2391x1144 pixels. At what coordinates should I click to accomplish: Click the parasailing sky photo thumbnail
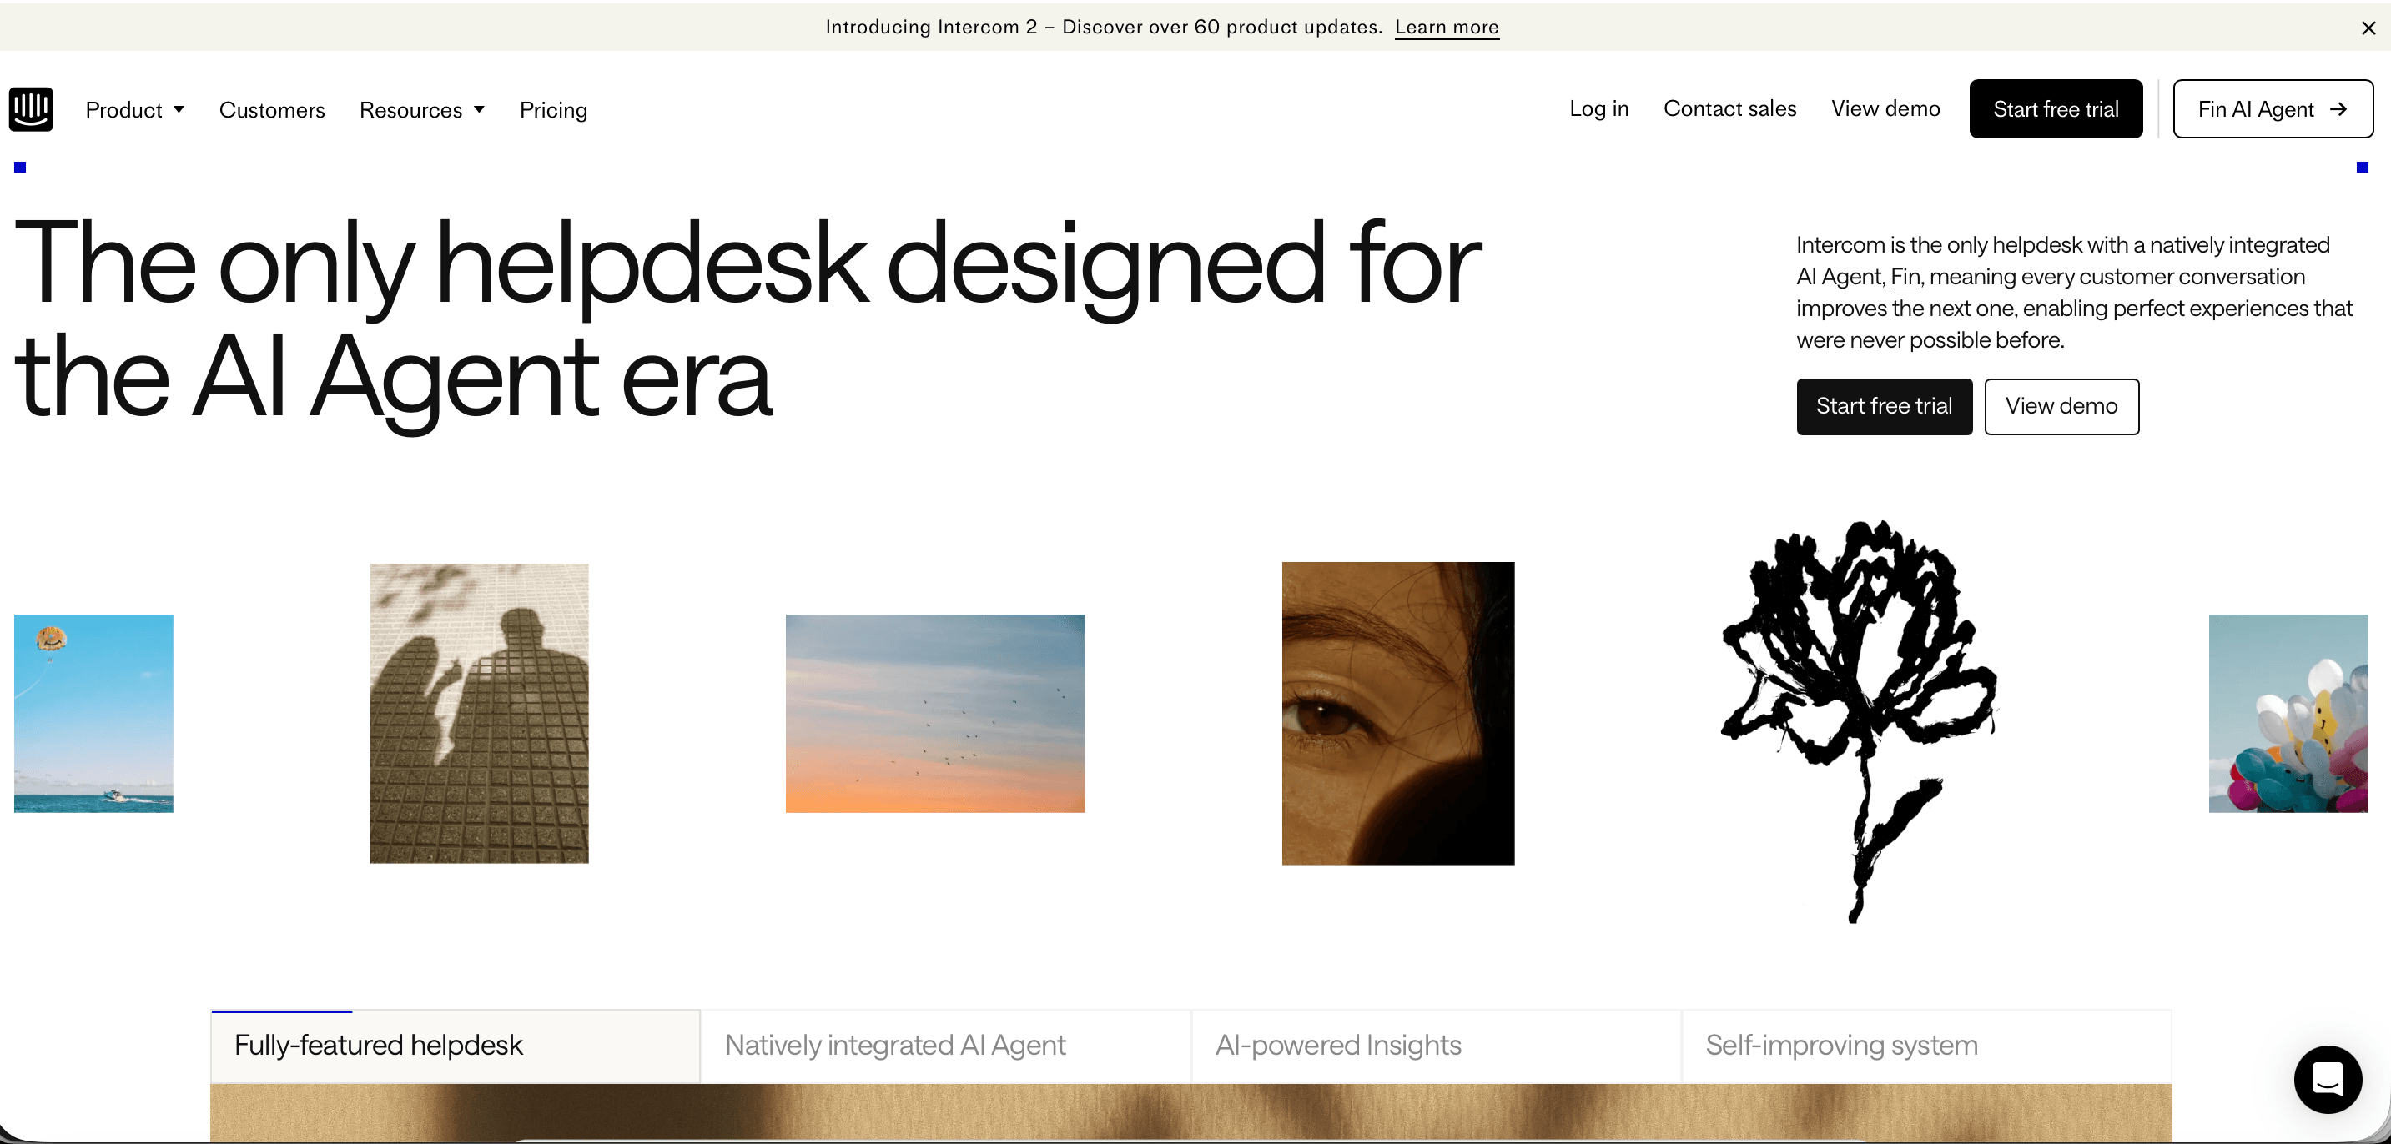[93, 714]
